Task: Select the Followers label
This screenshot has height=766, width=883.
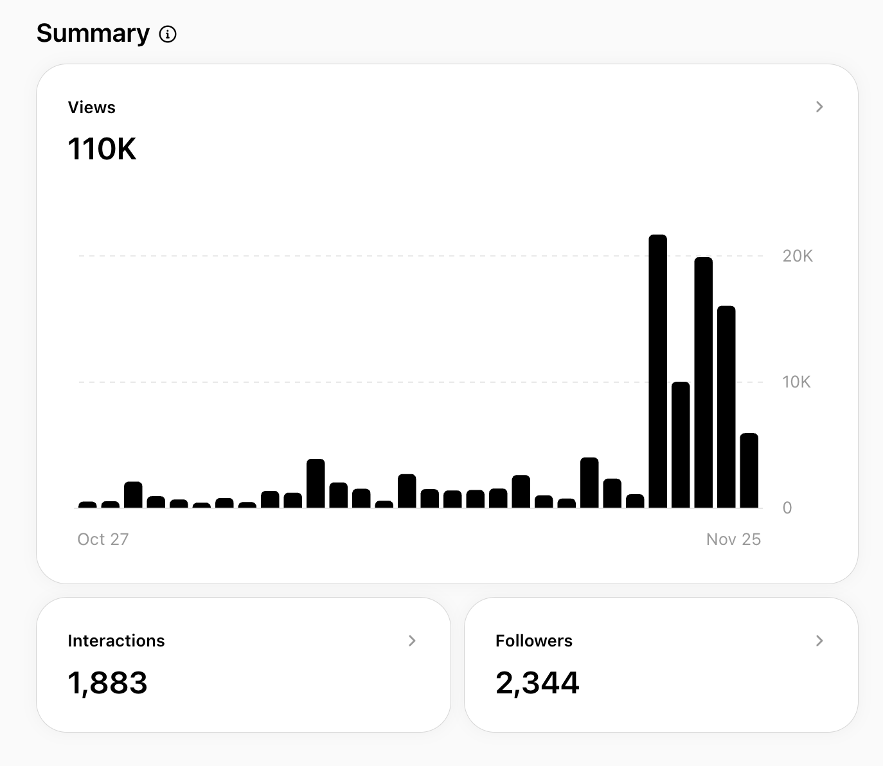Action: tap(533, 641)
